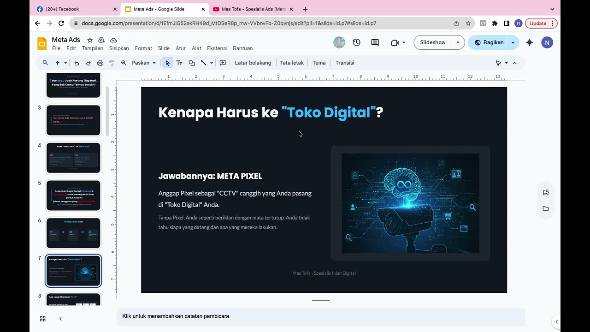Activate the paint format tool
This screenshot has height=332, width=590.
point(112,63)
